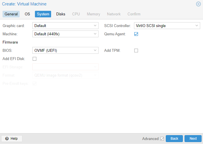Screen dimensions: 203x144
Task: Click the OVMF (UEFI) field text
Action: point(46,50)
